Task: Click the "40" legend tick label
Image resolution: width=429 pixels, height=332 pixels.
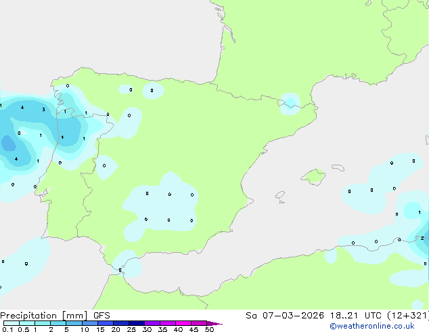Action: (178, 329)
